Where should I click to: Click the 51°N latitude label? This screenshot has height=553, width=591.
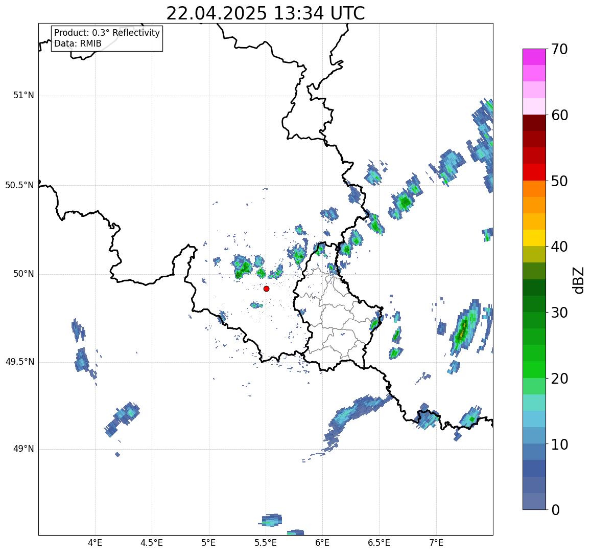point(23,96)
